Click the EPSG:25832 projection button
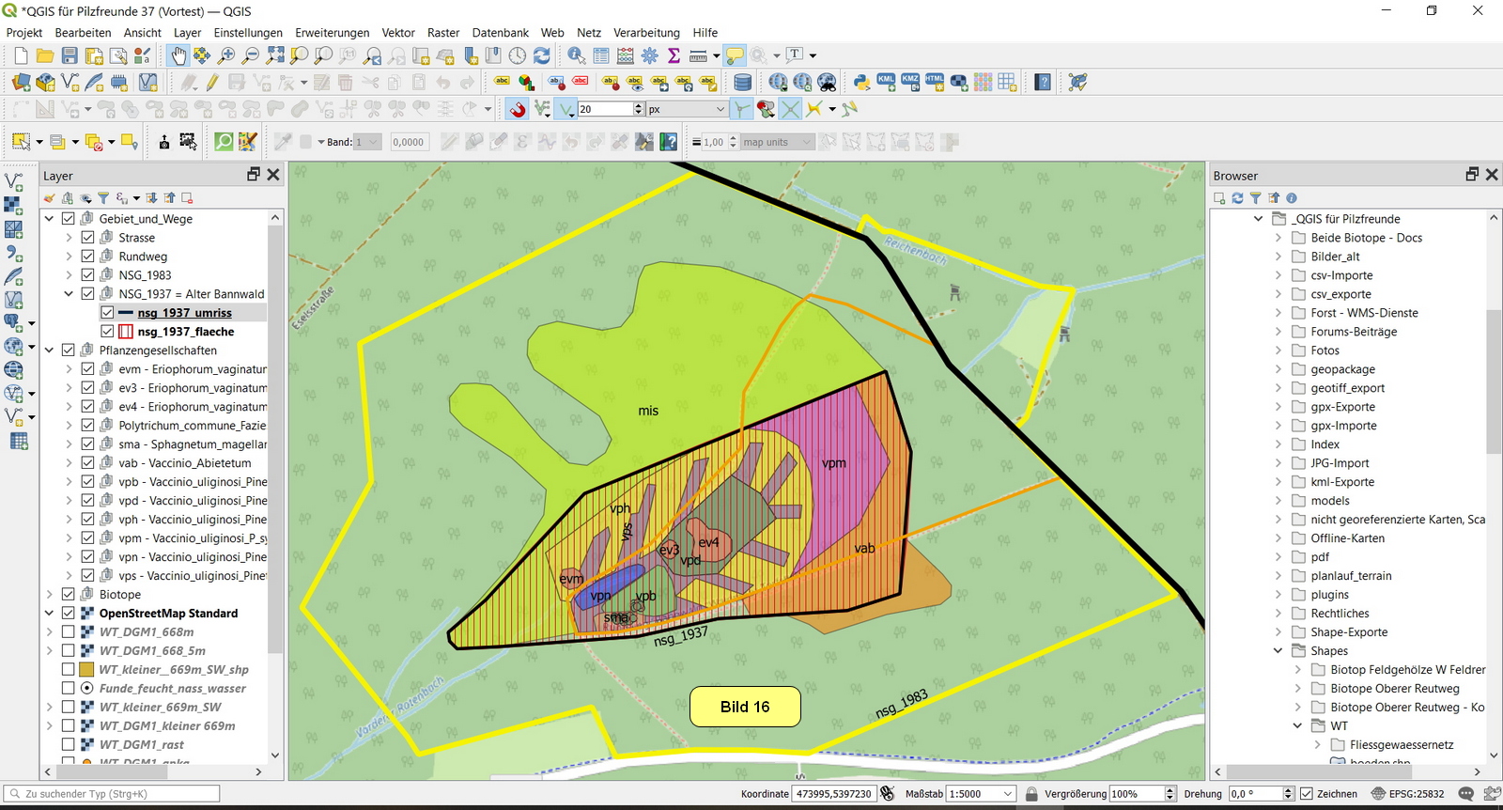 [1407, 794]
